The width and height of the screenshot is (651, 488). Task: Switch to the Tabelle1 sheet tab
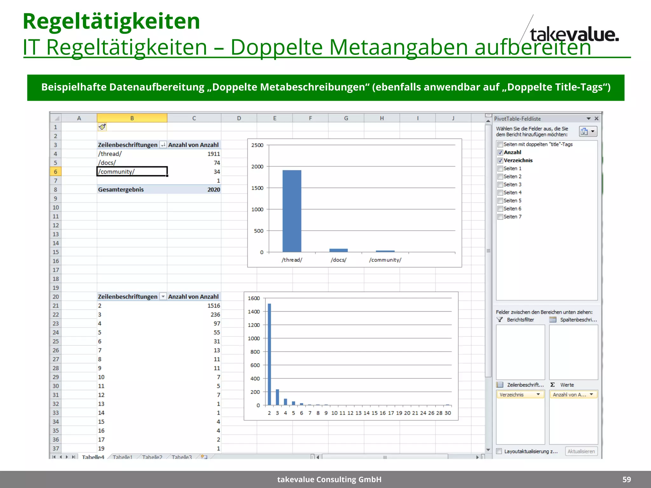[x=122, y=457]
